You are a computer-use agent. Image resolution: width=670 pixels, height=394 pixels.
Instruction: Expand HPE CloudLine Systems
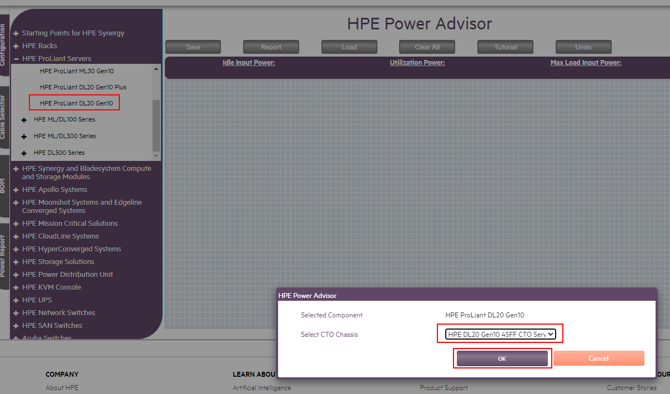[x=16, y=236]
